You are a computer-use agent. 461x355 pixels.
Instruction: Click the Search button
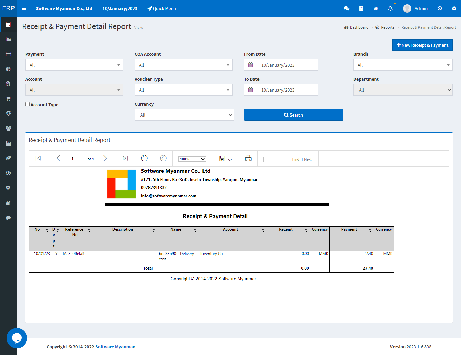tap(294, 115)
